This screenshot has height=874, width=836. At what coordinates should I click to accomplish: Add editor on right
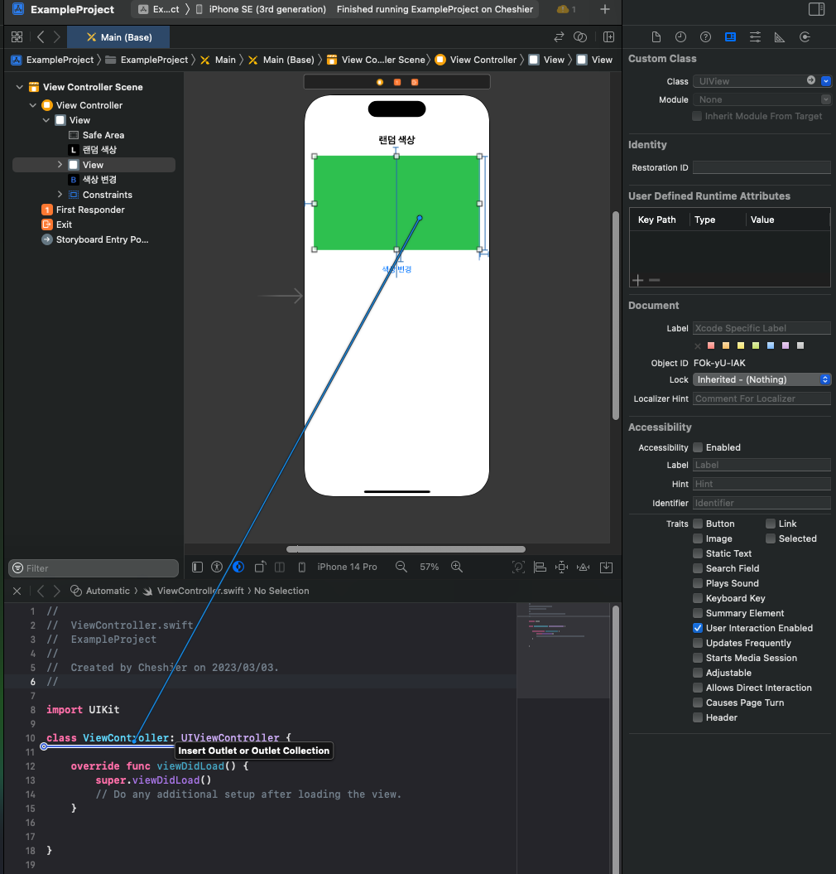point(608,36)
